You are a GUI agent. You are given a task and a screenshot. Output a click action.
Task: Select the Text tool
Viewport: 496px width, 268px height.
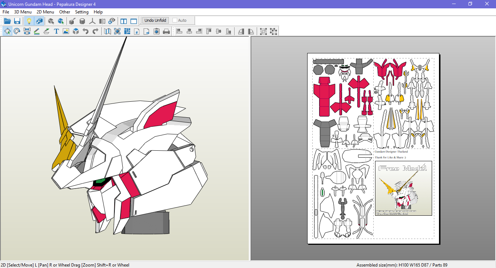[56, 31]
